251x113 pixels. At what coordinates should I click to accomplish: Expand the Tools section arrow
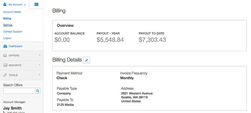point(39,75)
